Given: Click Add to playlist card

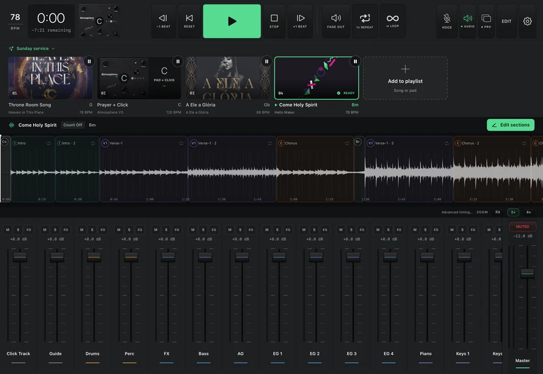Looking at the screenshot, I should point(405,78).
